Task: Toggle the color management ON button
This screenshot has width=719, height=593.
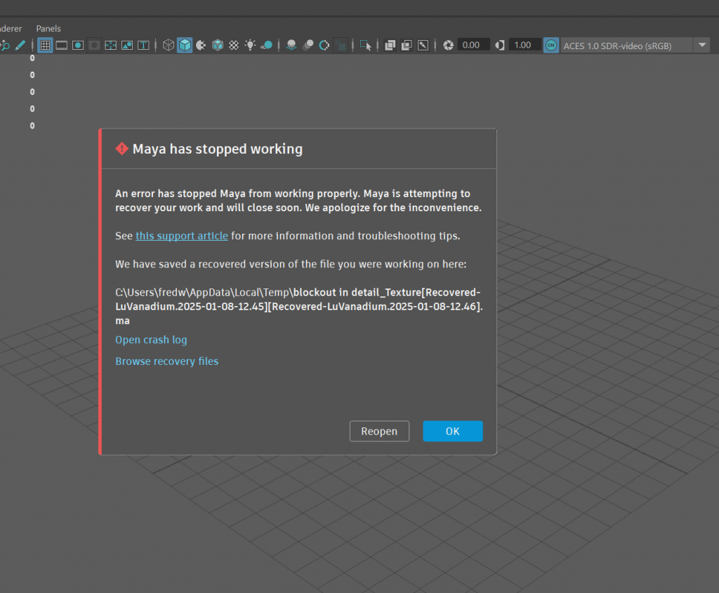Action: [x=551, y=46]
